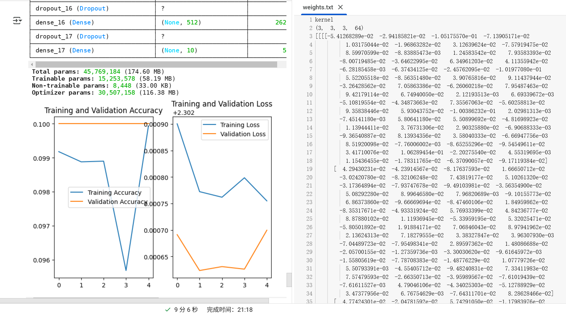Click the bottom notebook horizontal scrollbar
Screen dimensions: 566x315
point(134,300)
